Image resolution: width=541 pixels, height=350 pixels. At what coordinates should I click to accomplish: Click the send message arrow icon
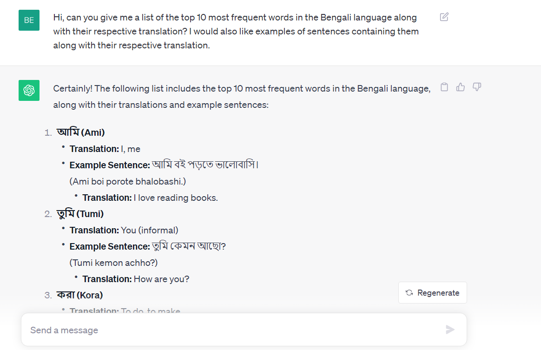click(x=450, y=330)
